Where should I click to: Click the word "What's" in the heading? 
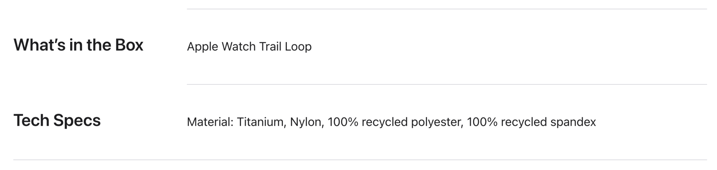tap(39, 45)
